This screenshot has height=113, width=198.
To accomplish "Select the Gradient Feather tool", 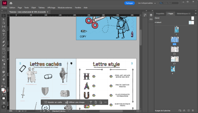I will pos(4,68).
